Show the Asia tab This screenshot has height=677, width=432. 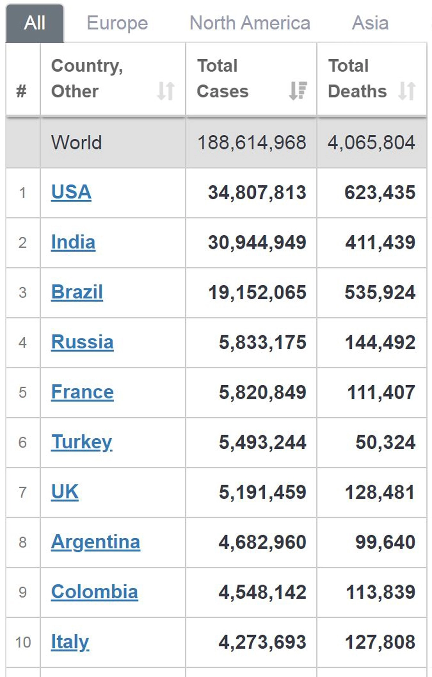370,23
